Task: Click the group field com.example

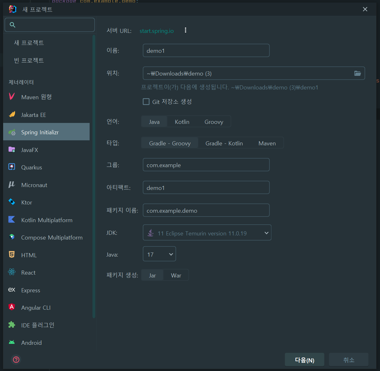Action: (206, 165)
